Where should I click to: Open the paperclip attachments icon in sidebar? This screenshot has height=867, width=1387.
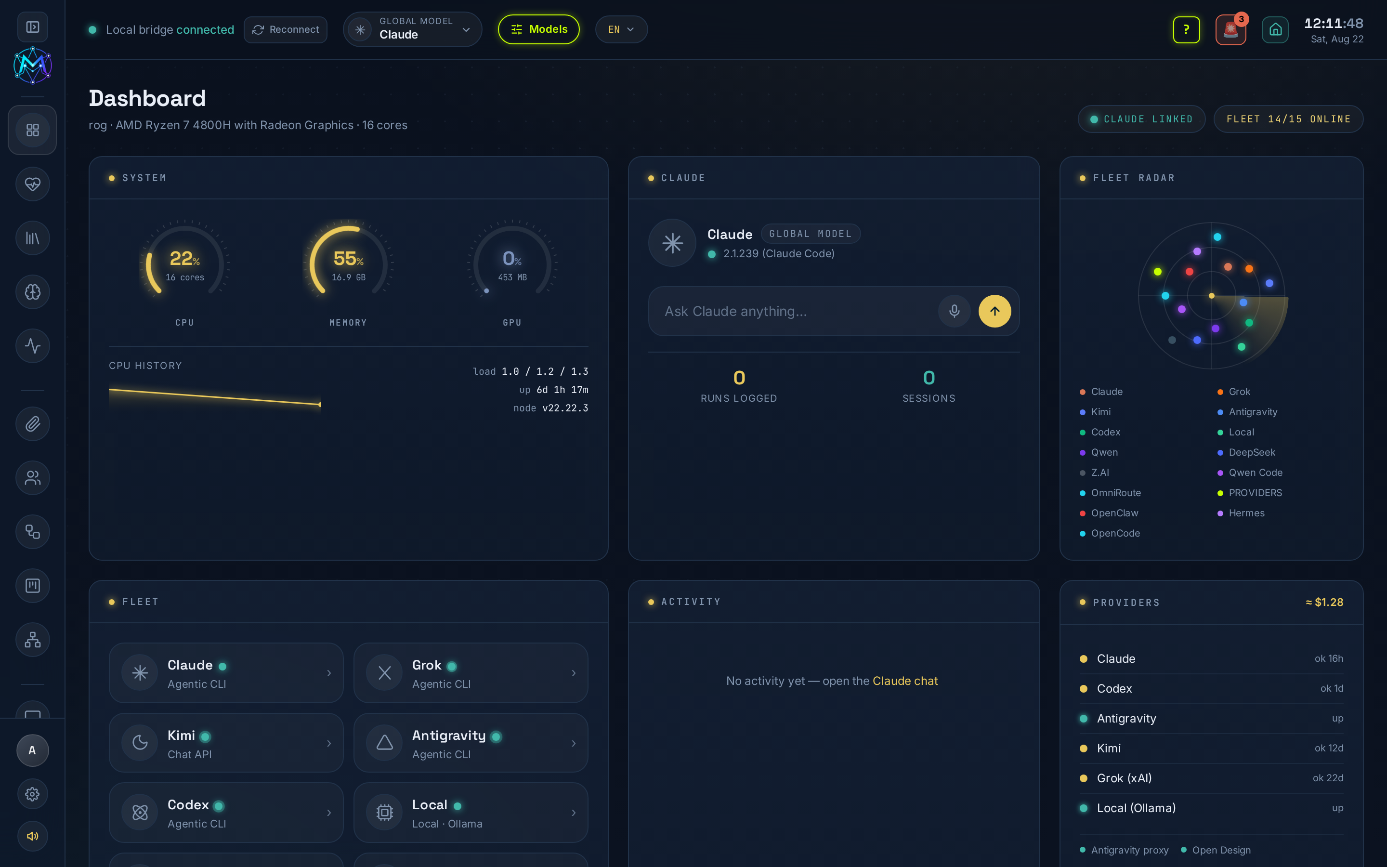tap(33, 424)
